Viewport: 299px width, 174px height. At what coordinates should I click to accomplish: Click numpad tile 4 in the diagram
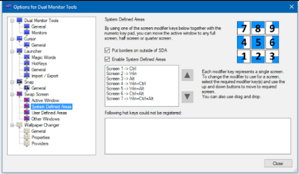click(243, 42)
